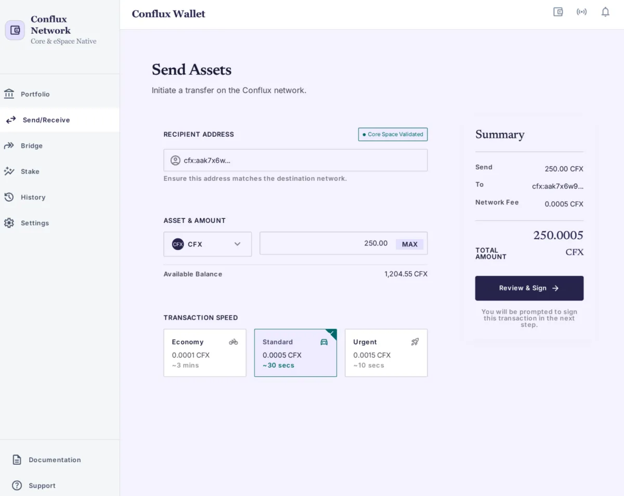Select the Economy transaction speed card
This screenshot has width=624, height=496.
coord(205,353)
